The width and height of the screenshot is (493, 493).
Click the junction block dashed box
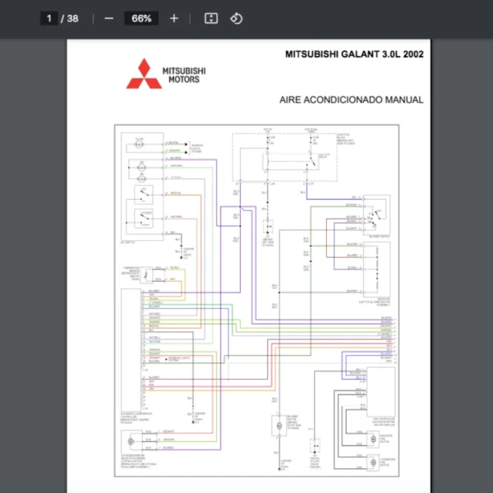pyautogui.click(x=283, y=156)
